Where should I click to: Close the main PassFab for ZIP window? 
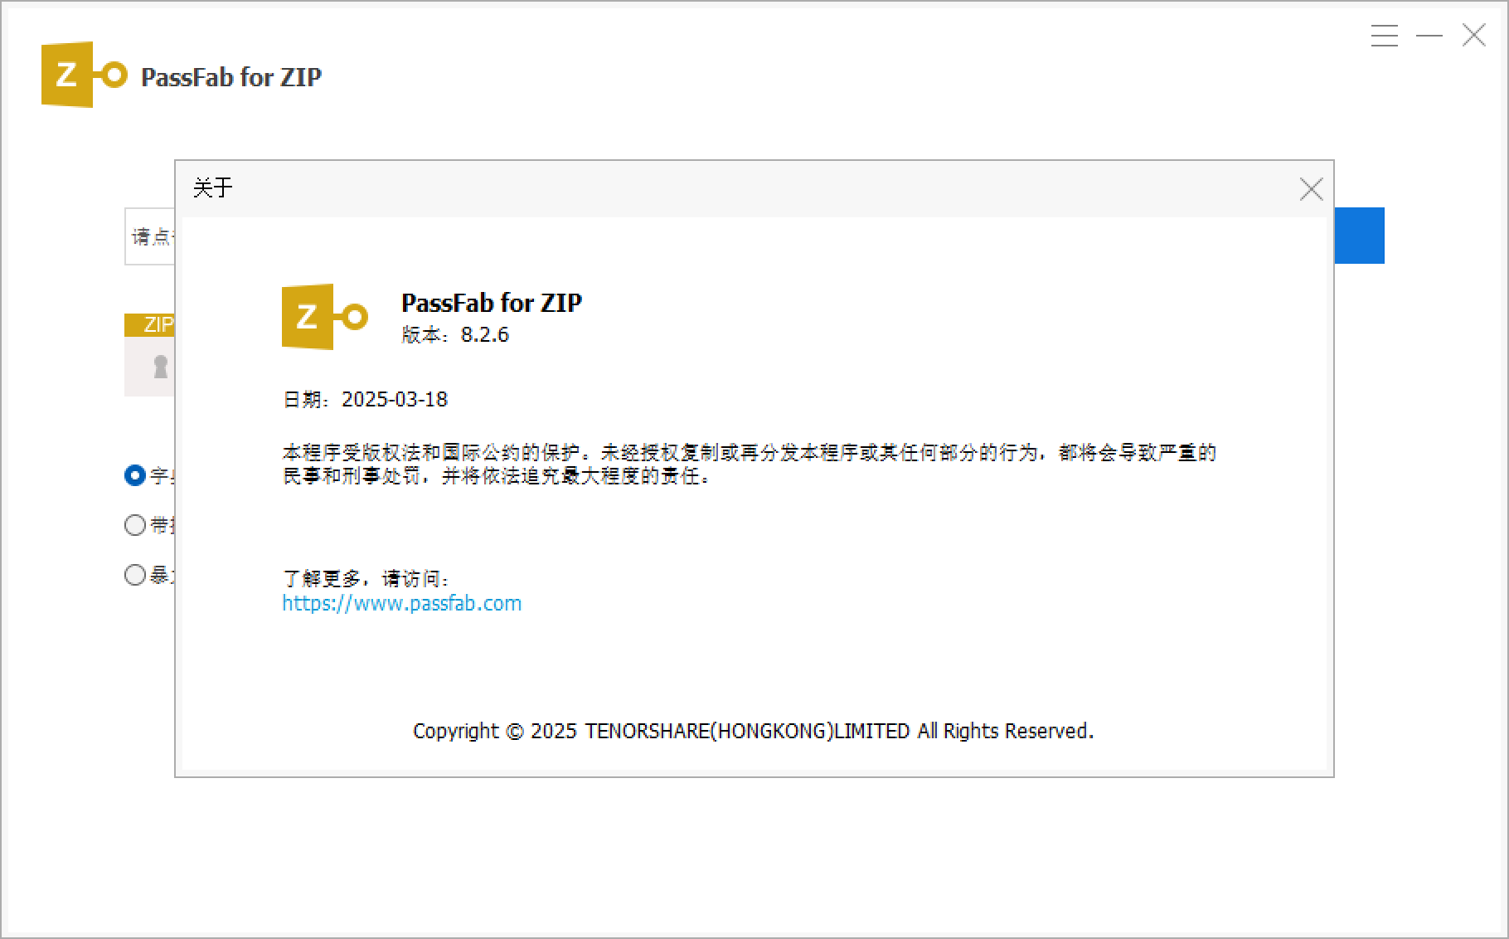(1473, 36)
